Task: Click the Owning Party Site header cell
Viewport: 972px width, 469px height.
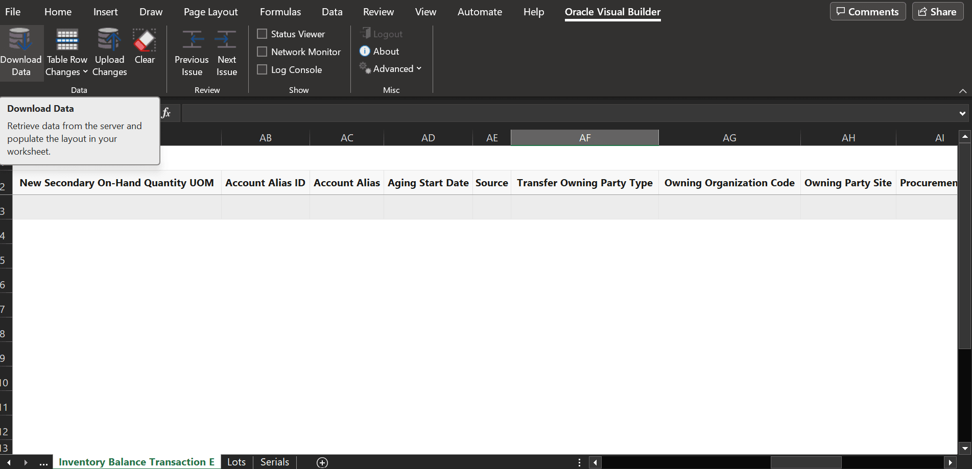Action: point(848,183)
